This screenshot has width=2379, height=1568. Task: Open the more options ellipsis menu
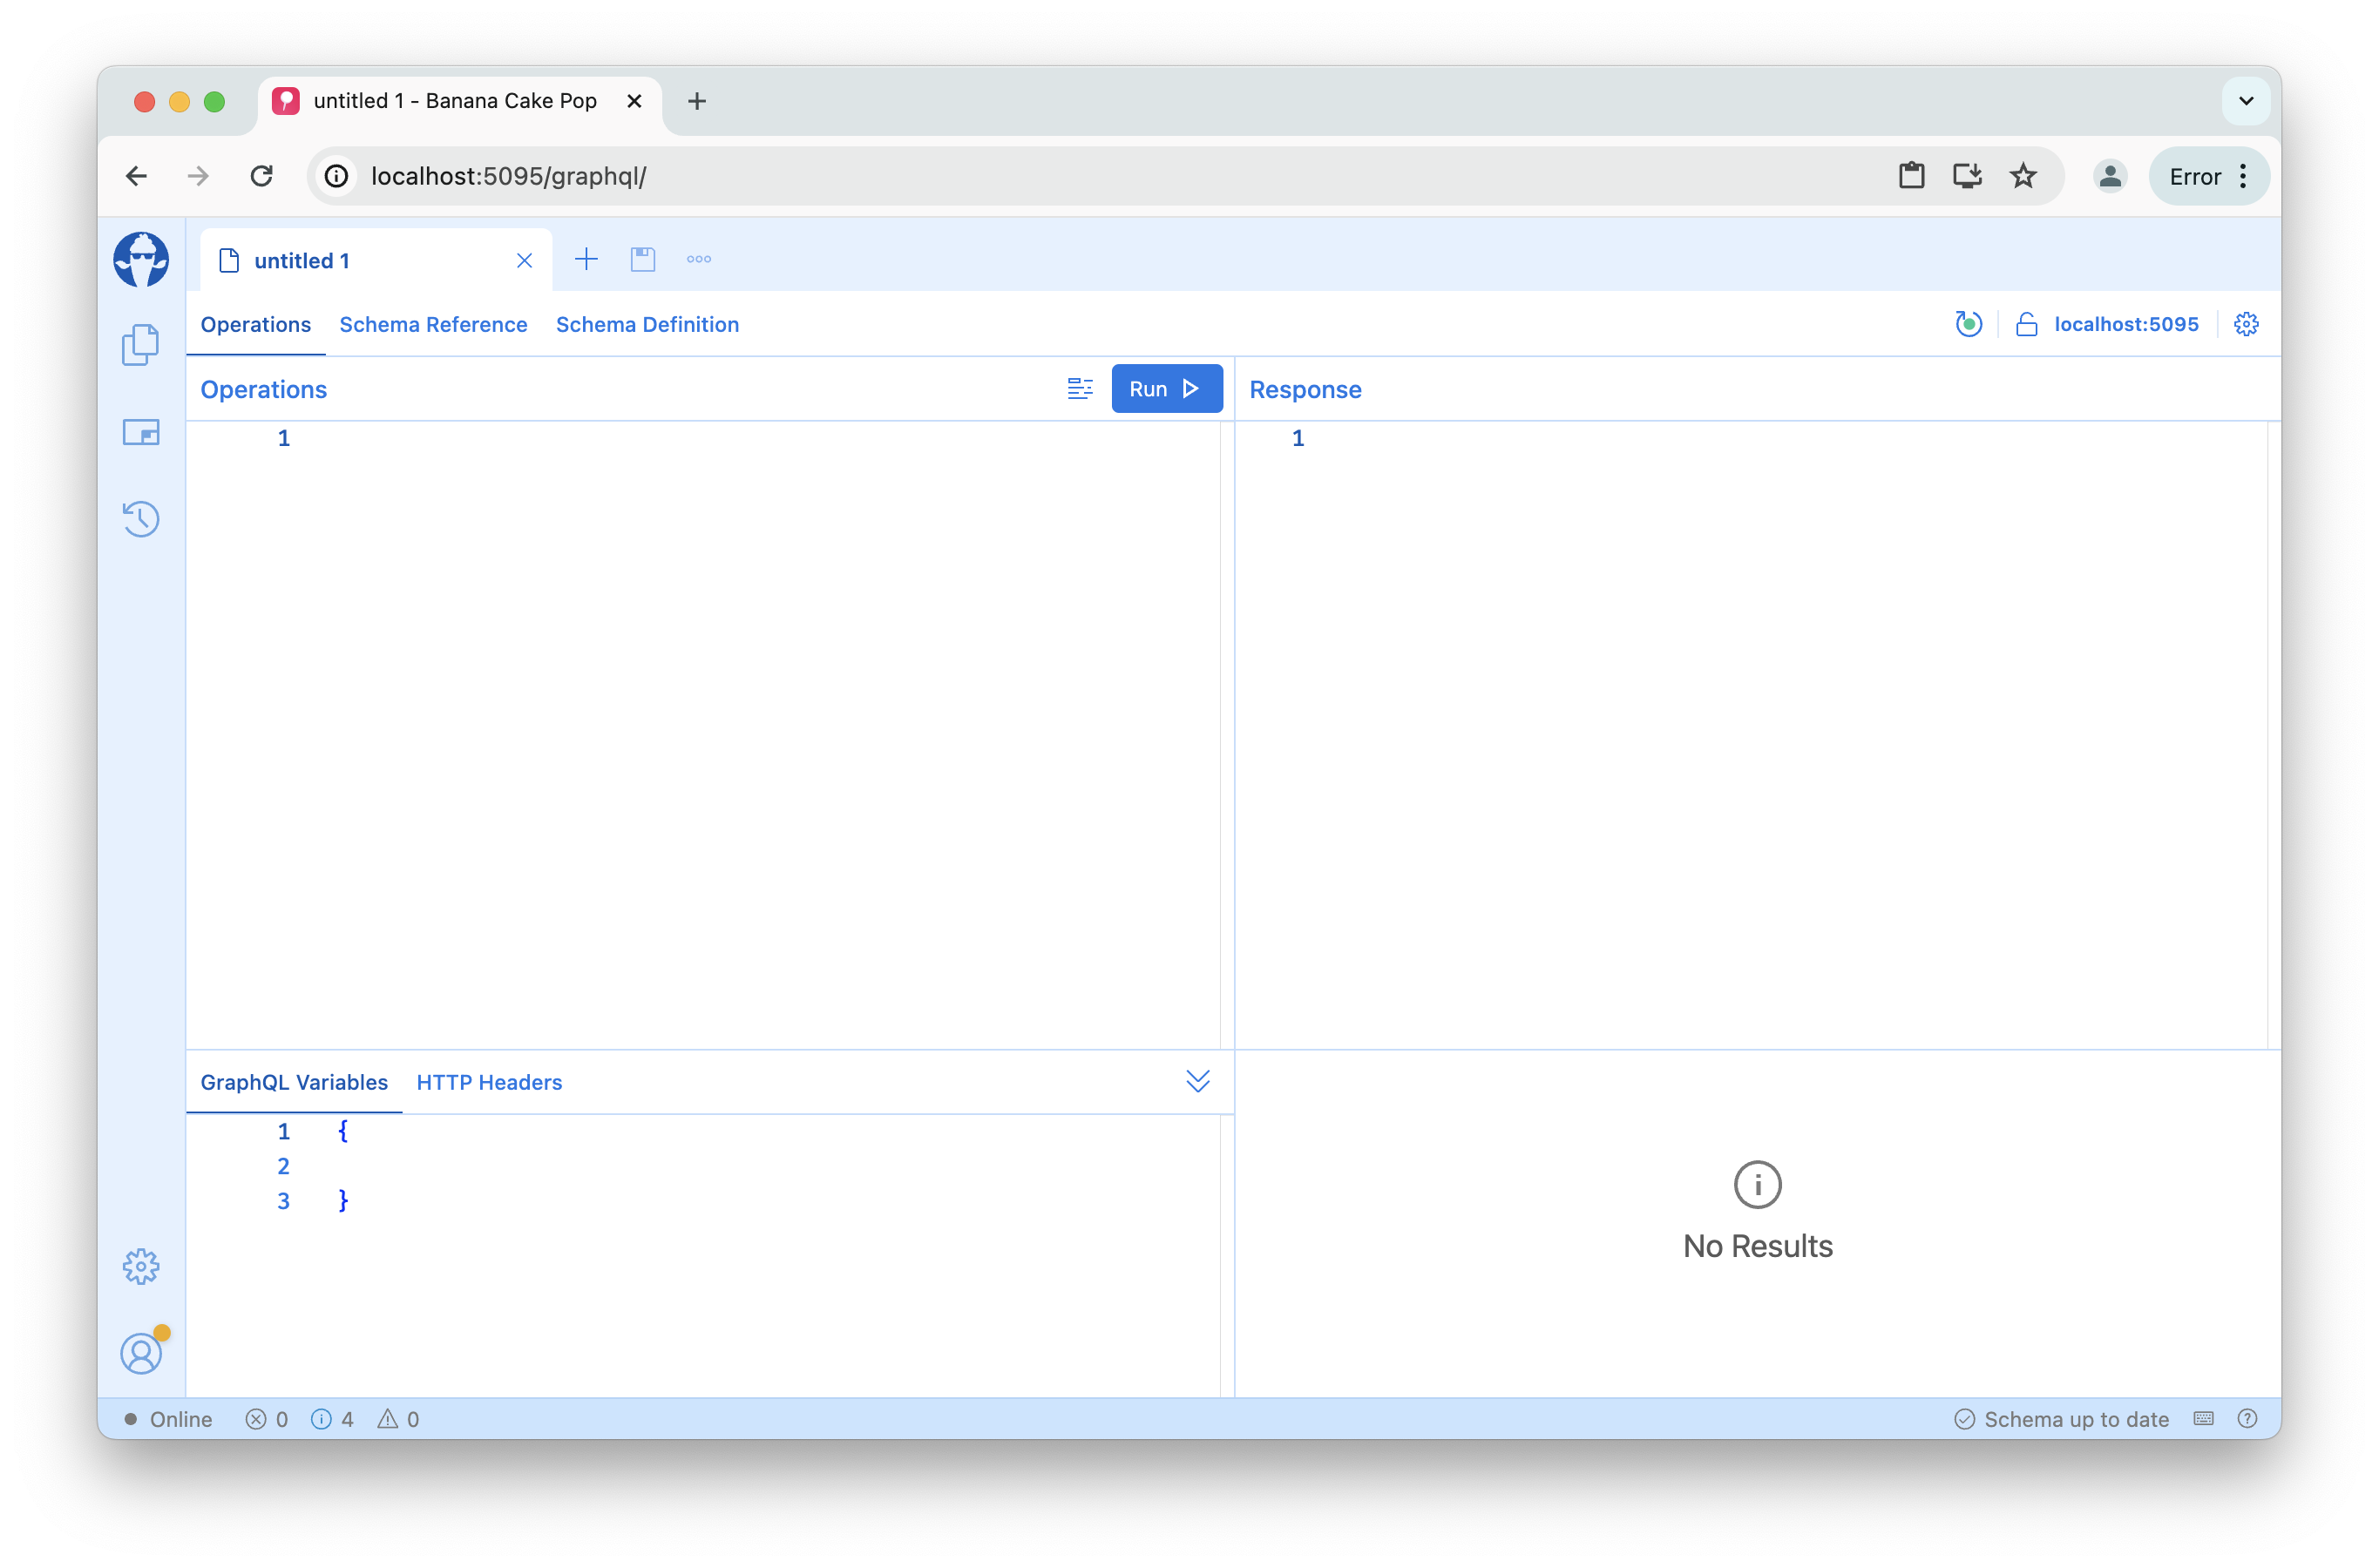click(698, 259)
